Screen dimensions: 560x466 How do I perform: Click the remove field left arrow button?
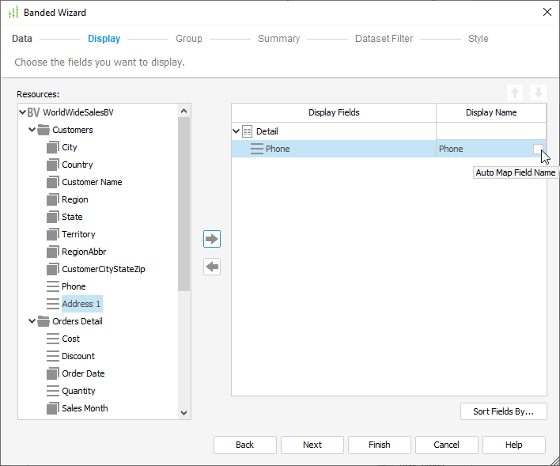point(212,267)
